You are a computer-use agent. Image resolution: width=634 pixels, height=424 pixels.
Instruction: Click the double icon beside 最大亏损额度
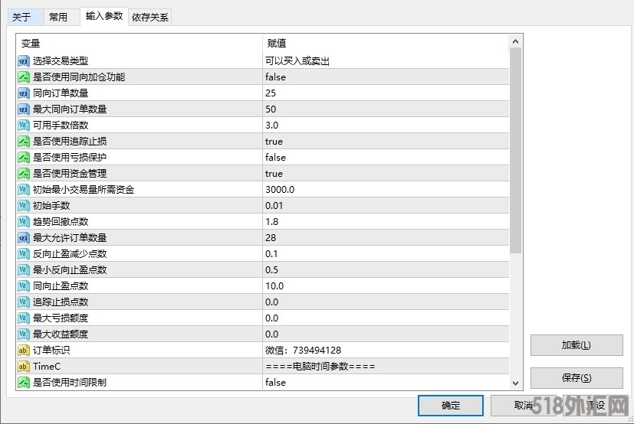point(24,318)
